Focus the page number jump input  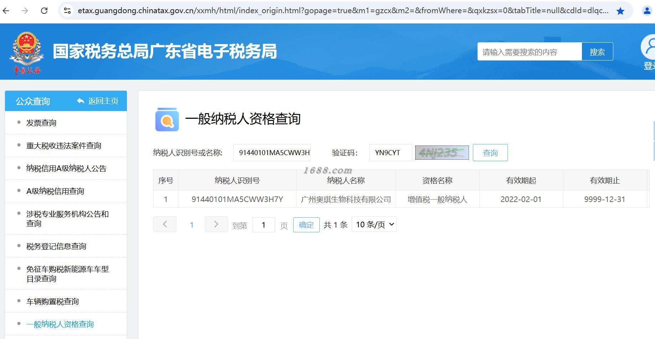tap(264, 225)
